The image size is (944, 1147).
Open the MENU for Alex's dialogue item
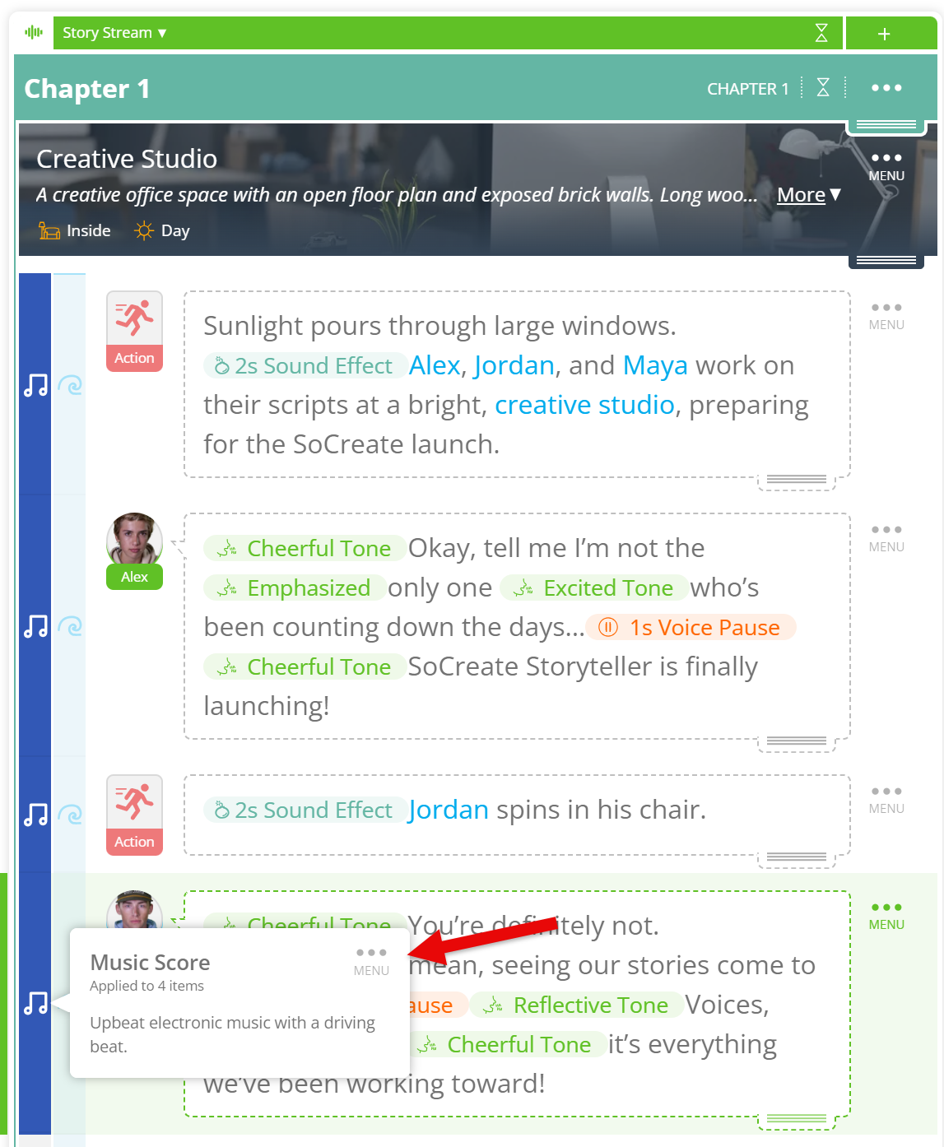tap(886, 538)
